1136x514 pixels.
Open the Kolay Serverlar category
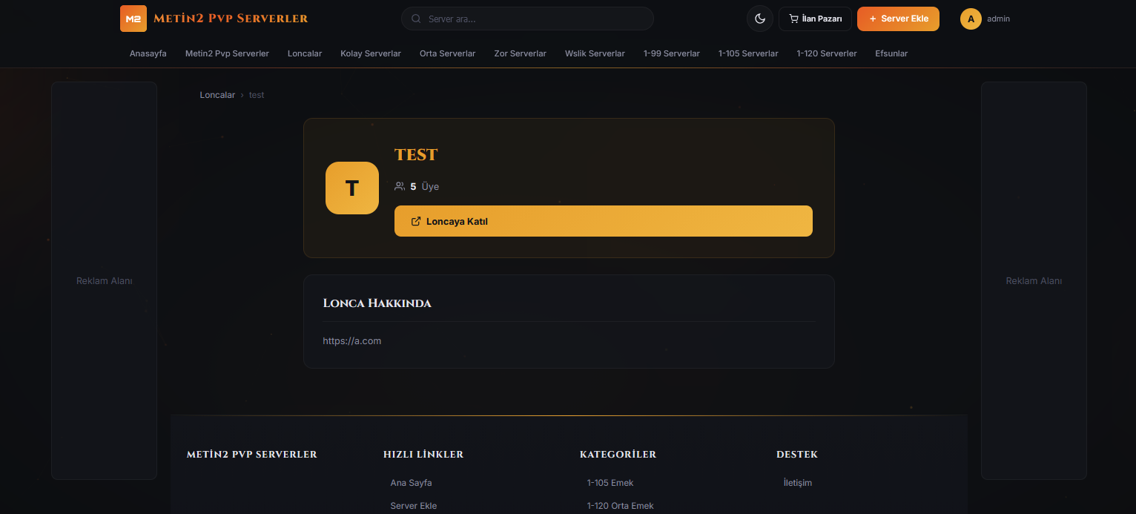[x=371, y=53]
